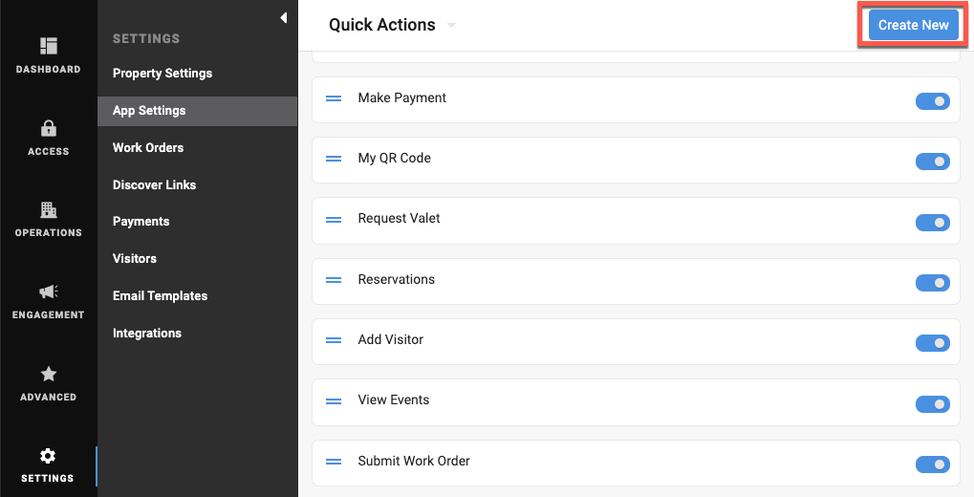The width and height of the screenshot is (974, 497).
Task: Open Operations building icon
Action: [49, 209]
